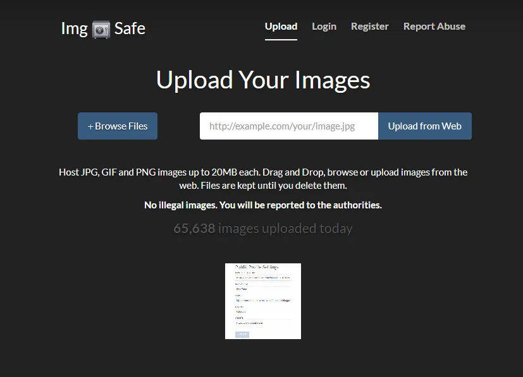
Task: Go to the Login page
Action: pyautogui.click(x=324, y=27)
